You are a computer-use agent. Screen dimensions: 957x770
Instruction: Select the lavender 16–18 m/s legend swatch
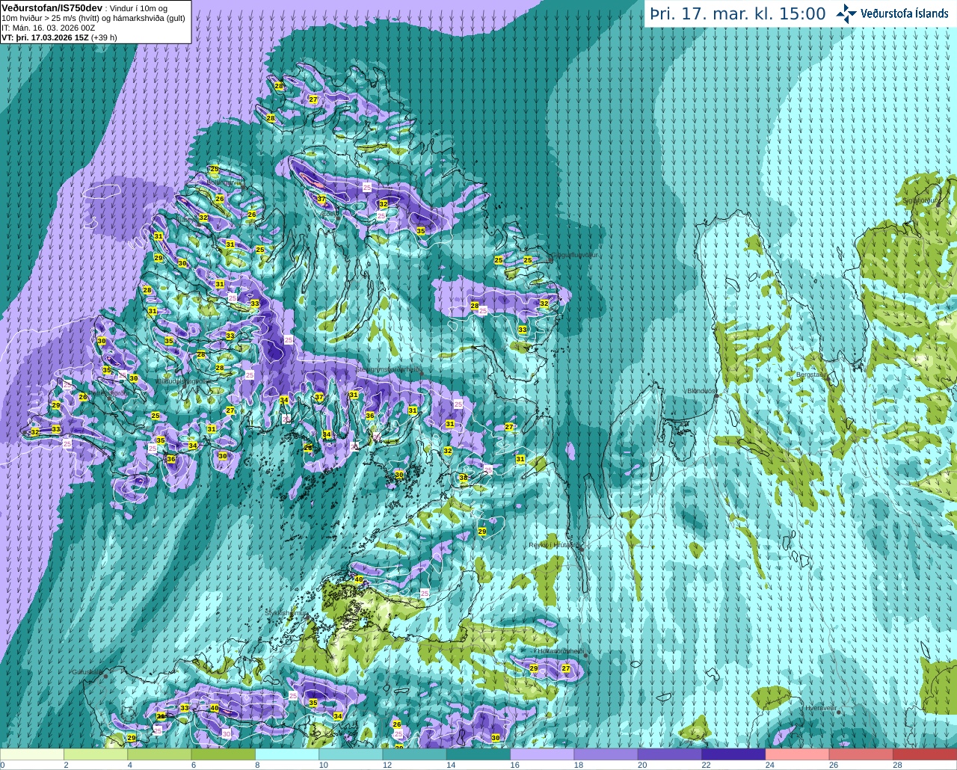(542, 754)
